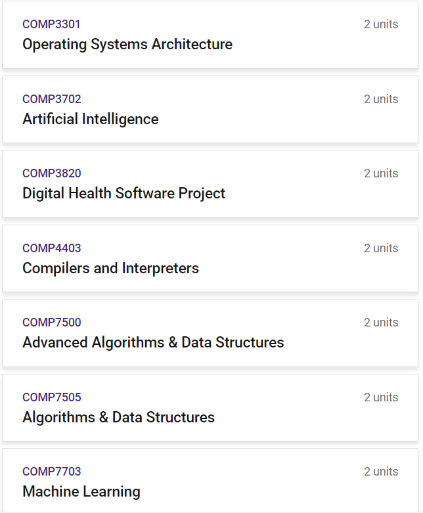
Task: Click the Artificial Intelligence course title
Action: 91,119
